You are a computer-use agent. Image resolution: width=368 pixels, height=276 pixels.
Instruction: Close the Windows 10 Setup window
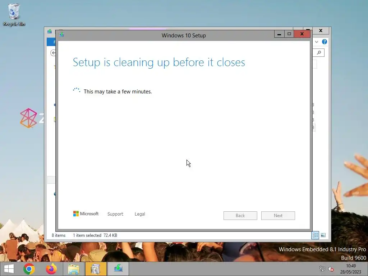(x=302, y=34)
